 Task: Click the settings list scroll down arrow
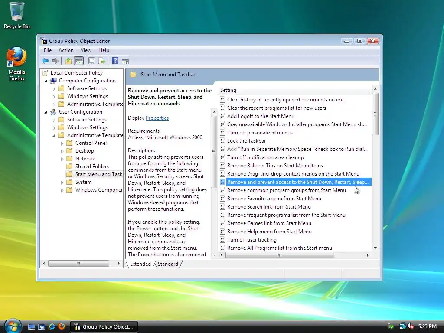click(x=375, y=248)
